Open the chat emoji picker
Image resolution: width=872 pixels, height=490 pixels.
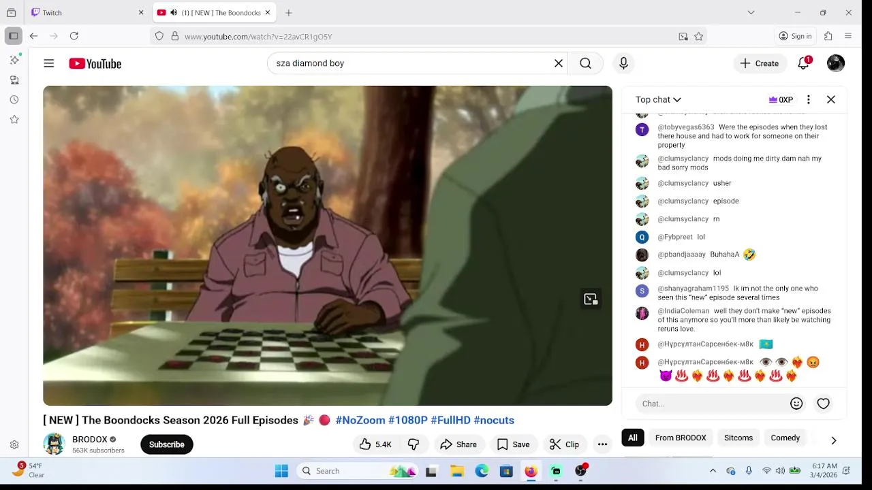click(x=796, y=404)
